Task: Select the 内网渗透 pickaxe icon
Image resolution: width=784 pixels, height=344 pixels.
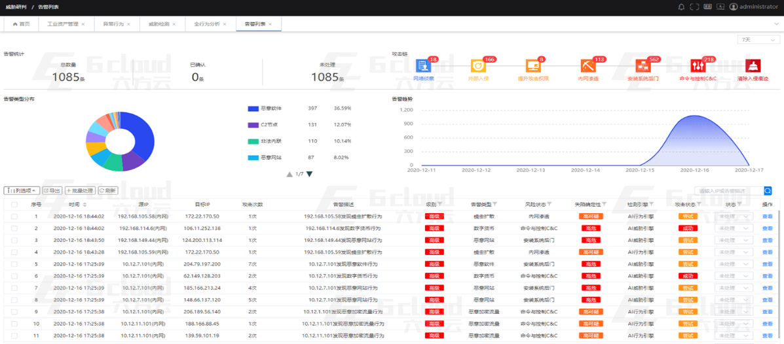Action: click(x=588, y=66)
